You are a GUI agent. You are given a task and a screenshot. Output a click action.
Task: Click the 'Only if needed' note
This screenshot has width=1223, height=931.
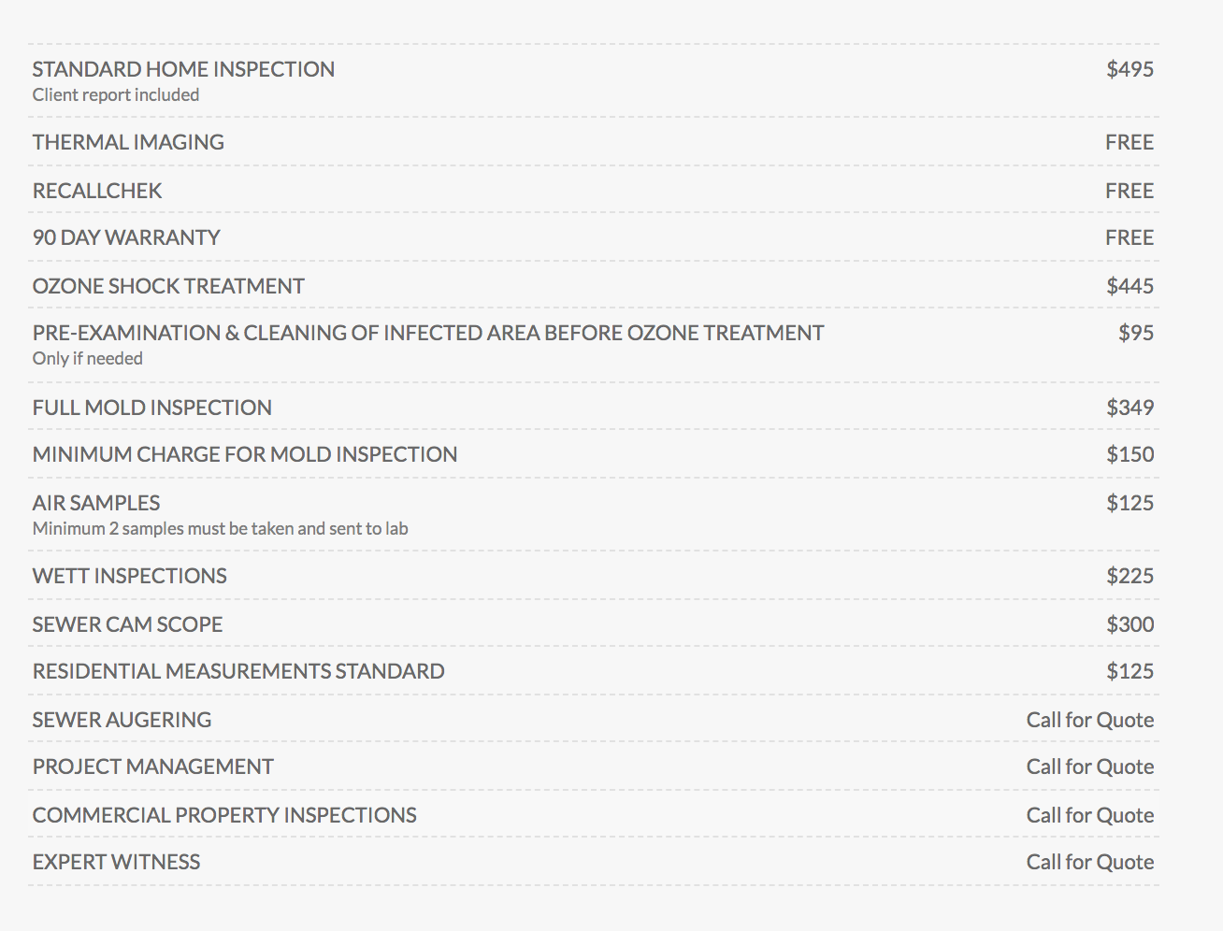88,359
